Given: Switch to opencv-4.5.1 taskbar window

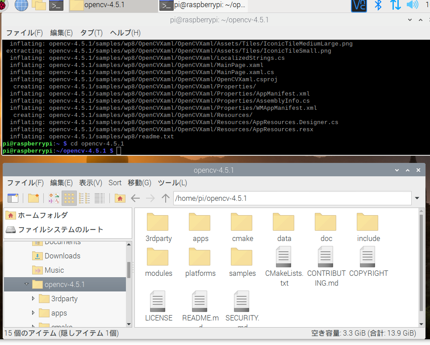Looking at the screenshot, I should pos(113,5).
